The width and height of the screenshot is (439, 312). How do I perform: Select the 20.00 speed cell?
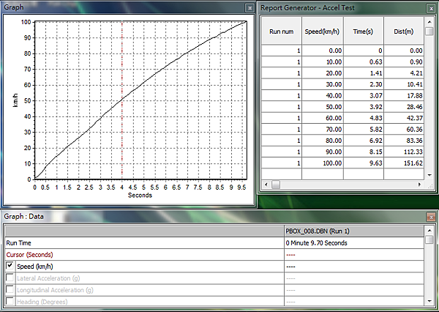[323, 73]
